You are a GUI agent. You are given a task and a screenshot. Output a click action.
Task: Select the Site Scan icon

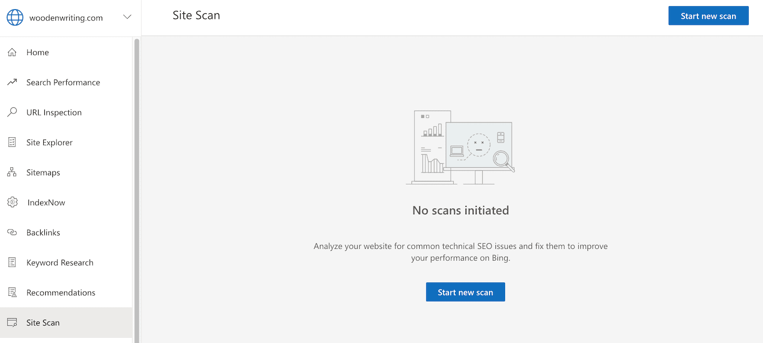click(12, 322)
